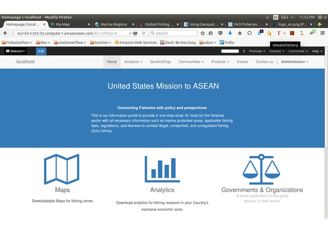Save page to Pocket icon
328x233 pixels.
click(220, 33)
